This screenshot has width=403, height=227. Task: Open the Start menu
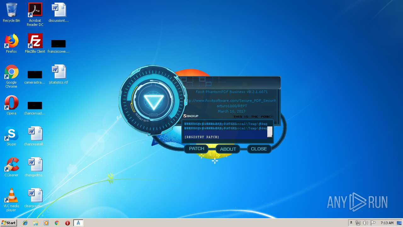click(x=9, y=223)
